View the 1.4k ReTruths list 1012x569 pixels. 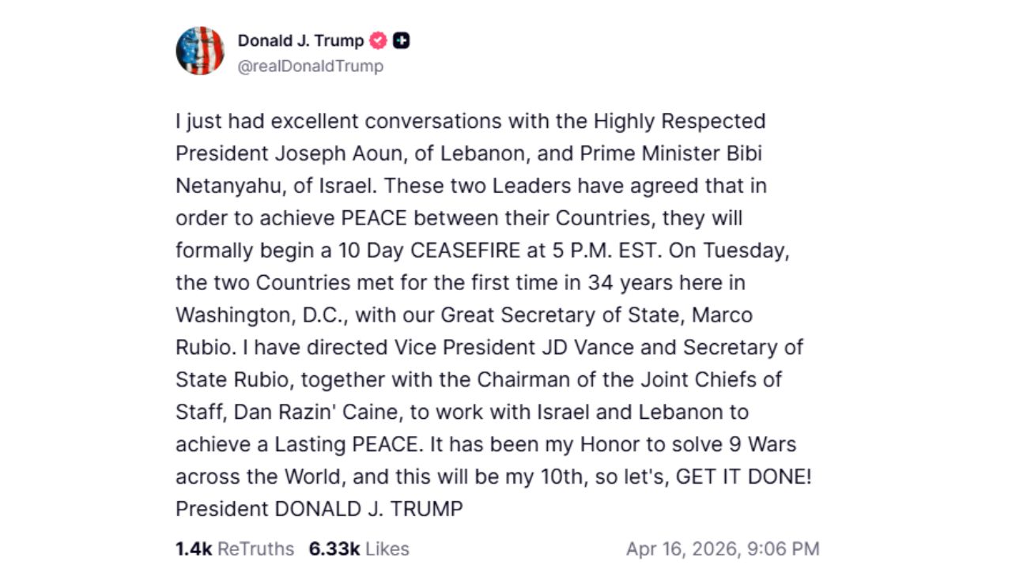(234, 548)
